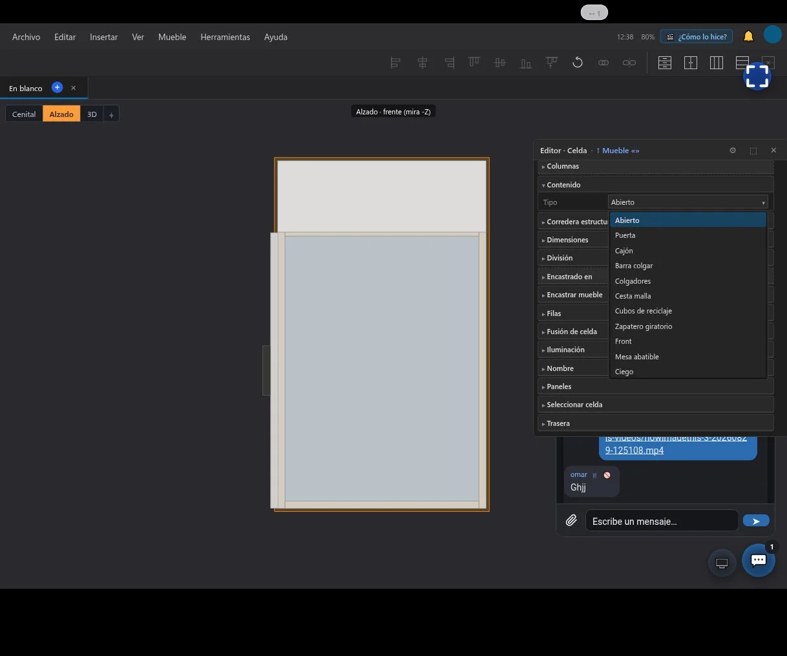Click the drawer cabinet layout icon
The height and width of the screenshot is (656, 787).
tap(665, 63)
